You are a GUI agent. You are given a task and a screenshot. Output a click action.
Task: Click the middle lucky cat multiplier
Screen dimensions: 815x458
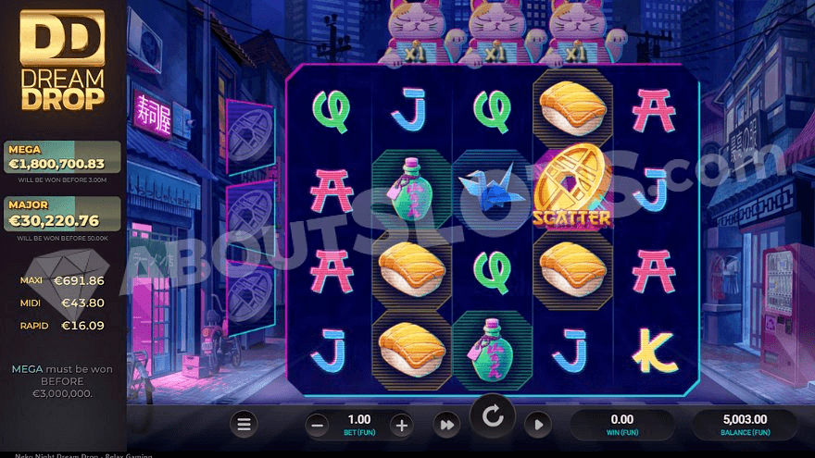tap(493, 32)
